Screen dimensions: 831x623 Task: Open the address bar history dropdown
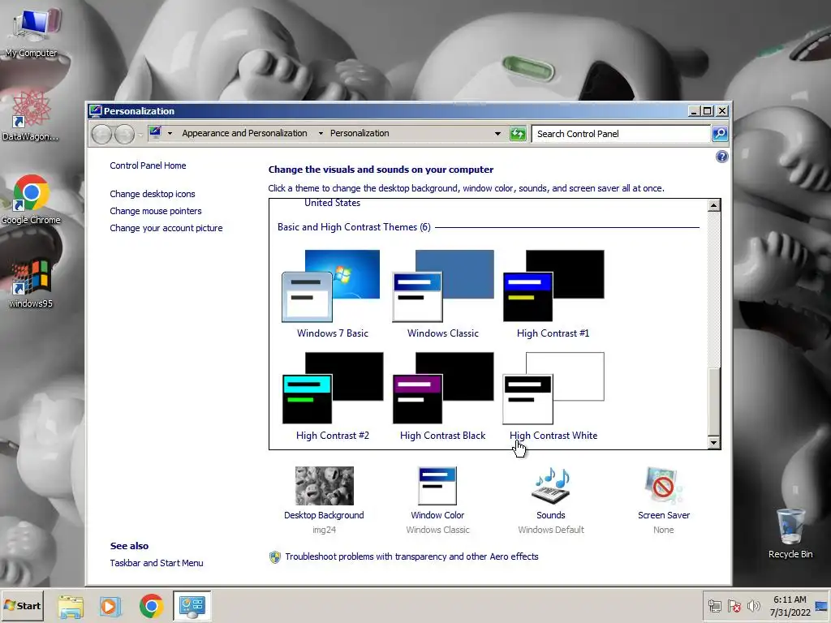(x=497, y=134)
